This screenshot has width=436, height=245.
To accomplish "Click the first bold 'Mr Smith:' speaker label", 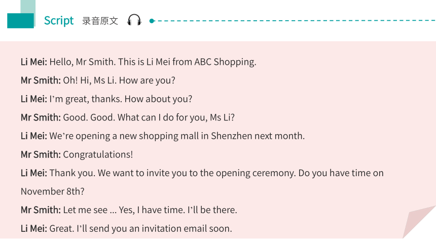I will [x=41, y=80].
